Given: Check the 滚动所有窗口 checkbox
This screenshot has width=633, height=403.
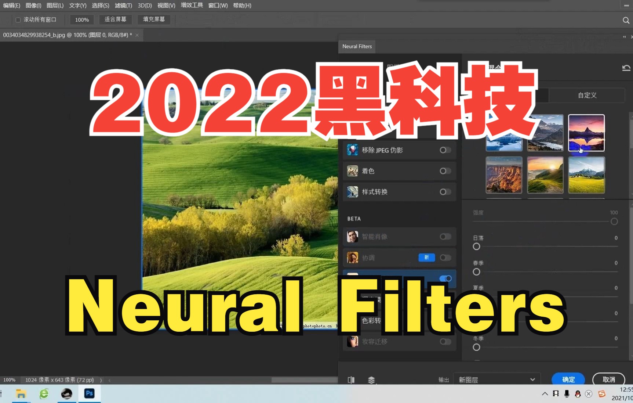Looking at the screenshot, I should 18,20.
